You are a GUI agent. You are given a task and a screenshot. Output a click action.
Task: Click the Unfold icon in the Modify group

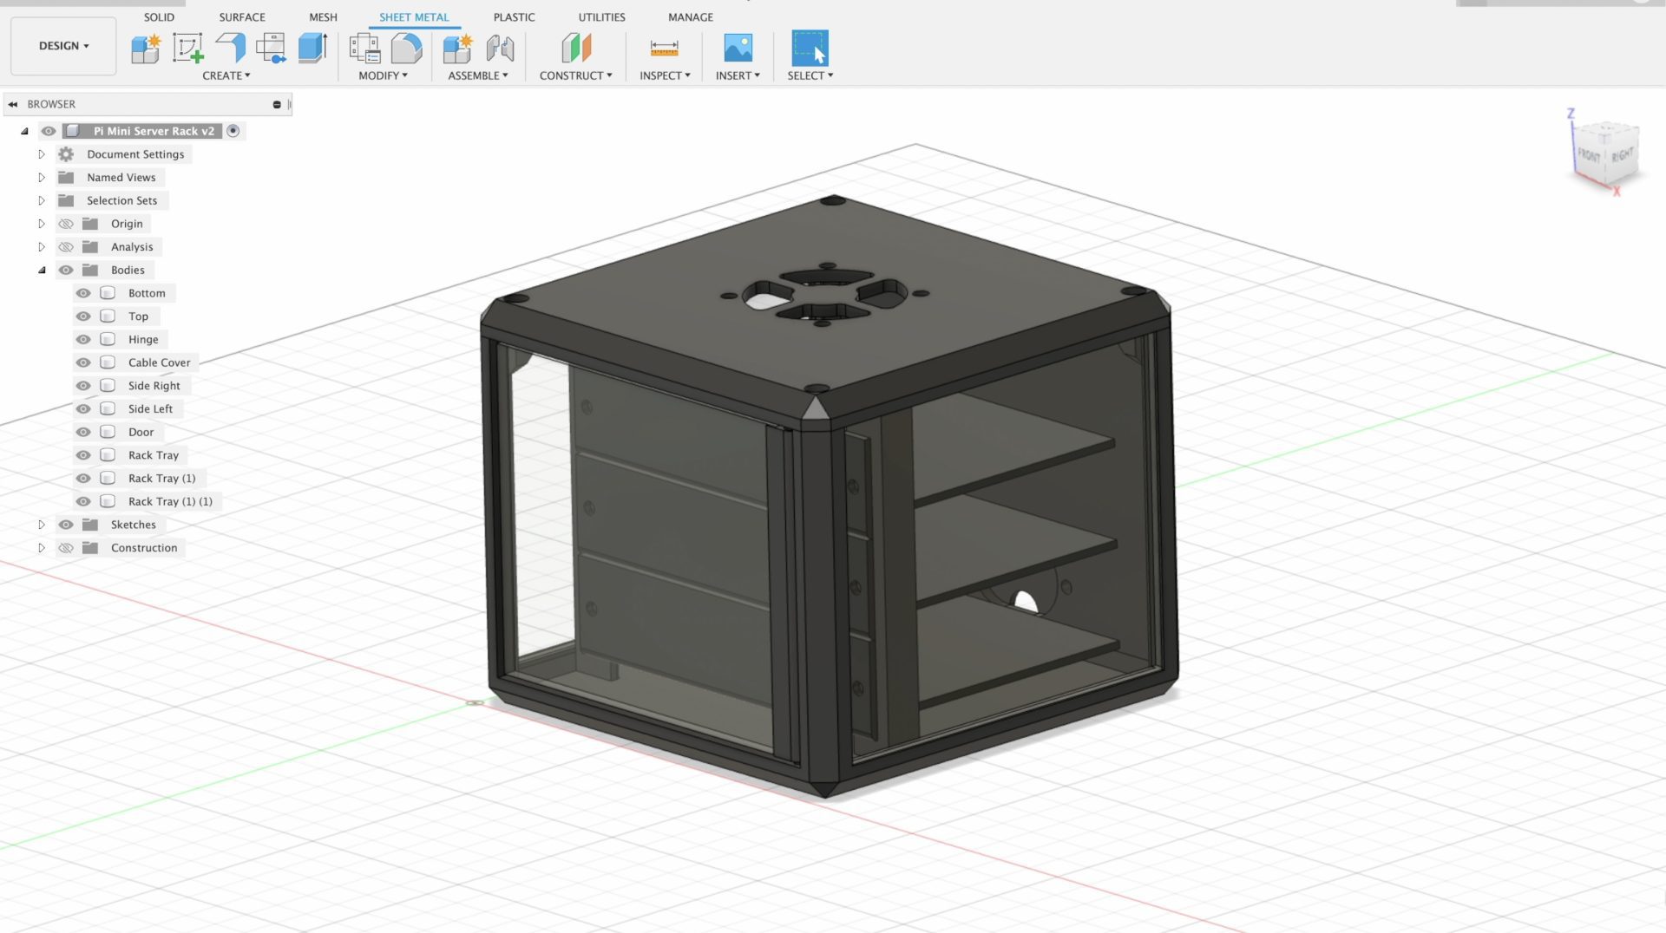(x=408, y=48)
